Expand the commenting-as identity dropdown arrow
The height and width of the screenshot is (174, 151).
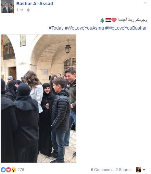click(x=144, y=170)
